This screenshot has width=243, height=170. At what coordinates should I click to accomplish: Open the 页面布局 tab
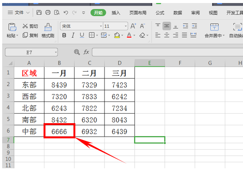[x=138, y=13]
